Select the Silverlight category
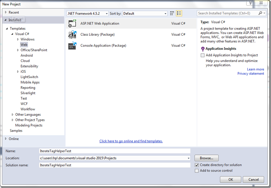Image resolution: width=271 pixels, height=188 pixels. 28,93
